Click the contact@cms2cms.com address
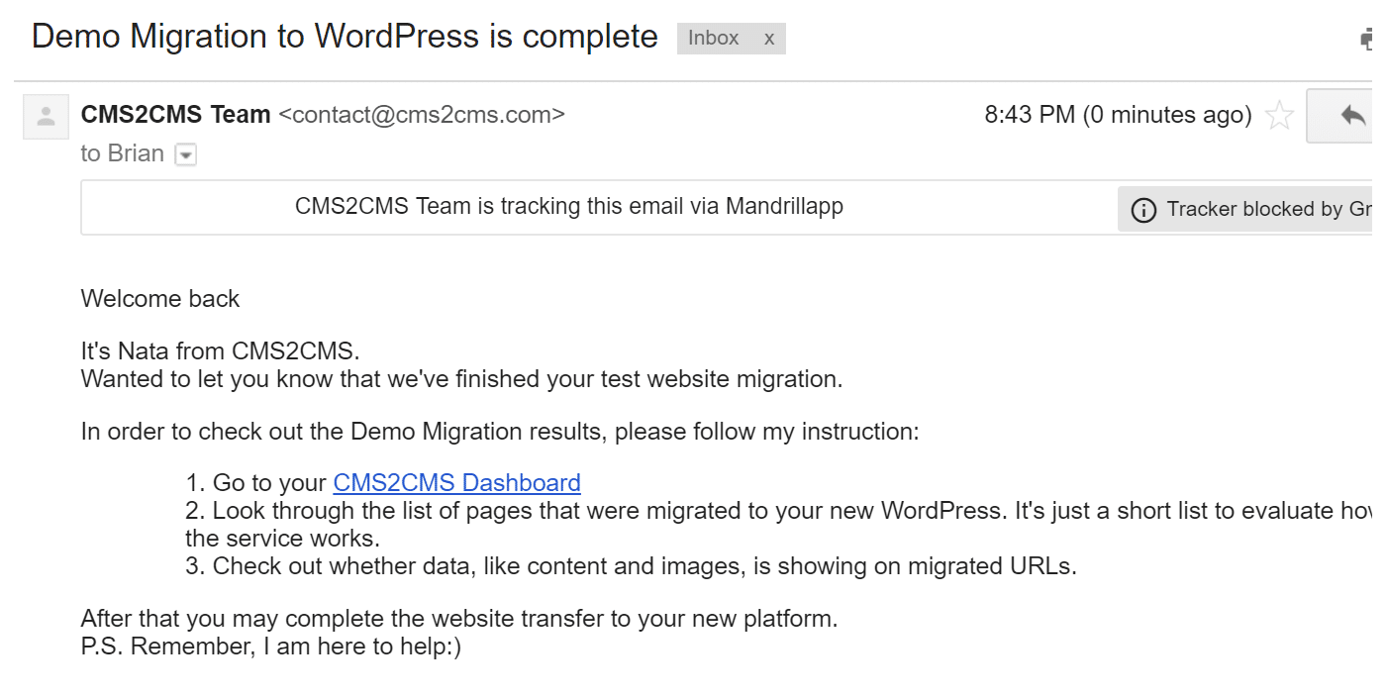The image size is (1387, 697). [x=422, y=115]
